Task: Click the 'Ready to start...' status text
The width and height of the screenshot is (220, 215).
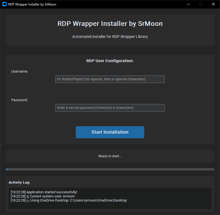Action: coord(110,156)
